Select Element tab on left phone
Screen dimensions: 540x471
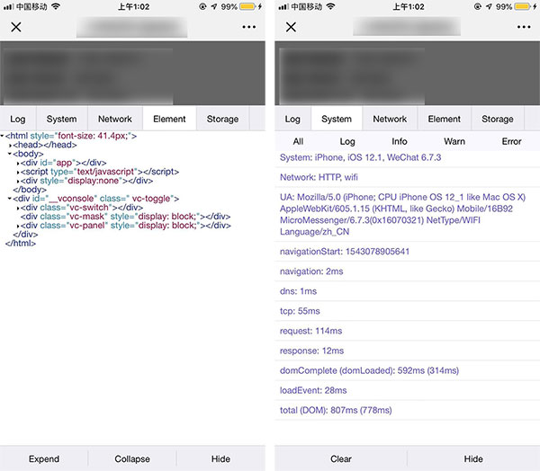[169, 119]
